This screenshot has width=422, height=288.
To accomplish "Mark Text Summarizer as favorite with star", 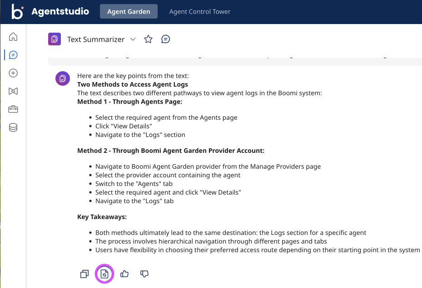I will tap(148, 39).
